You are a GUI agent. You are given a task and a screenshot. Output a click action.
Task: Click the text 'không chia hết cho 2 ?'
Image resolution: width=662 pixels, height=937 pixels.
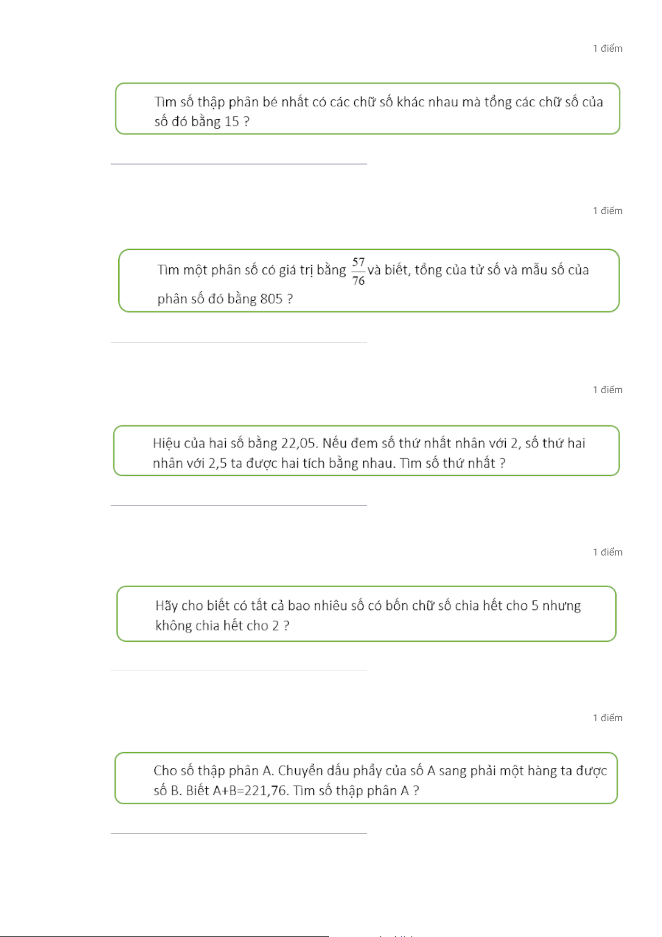coord(222,626)
